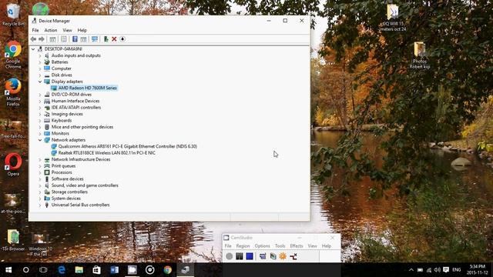Click the Opera desktop shortcut
This screenshot has width=493, height=277.
point(13,164)
